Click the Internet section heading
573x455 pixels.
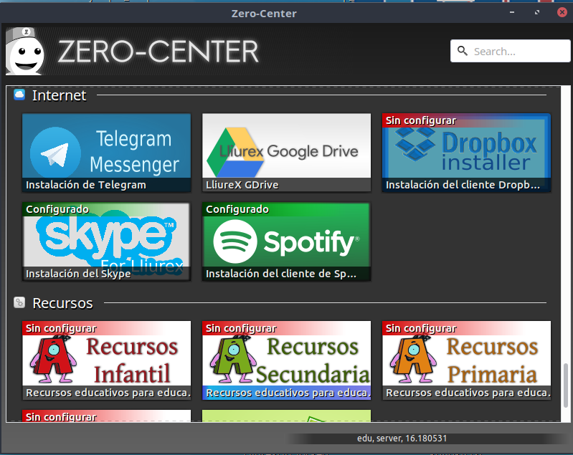tap(59, 95)
